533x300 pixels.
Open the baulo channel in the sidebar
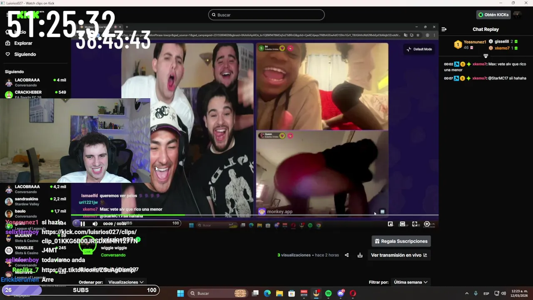pos(35,213)
